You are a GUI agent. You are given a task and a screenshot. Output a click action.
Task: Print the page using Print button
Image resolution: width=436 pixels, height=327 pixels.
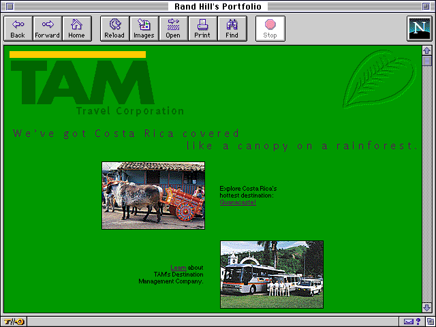[x=202, y=29]
